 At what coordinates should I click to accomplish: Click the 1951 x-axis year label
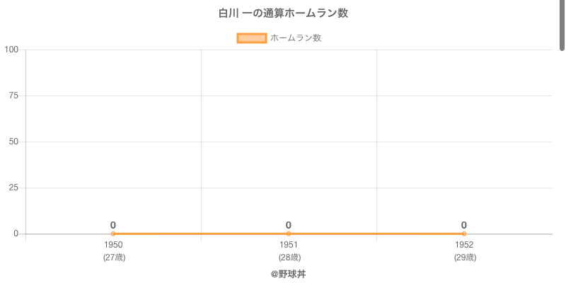289,245
